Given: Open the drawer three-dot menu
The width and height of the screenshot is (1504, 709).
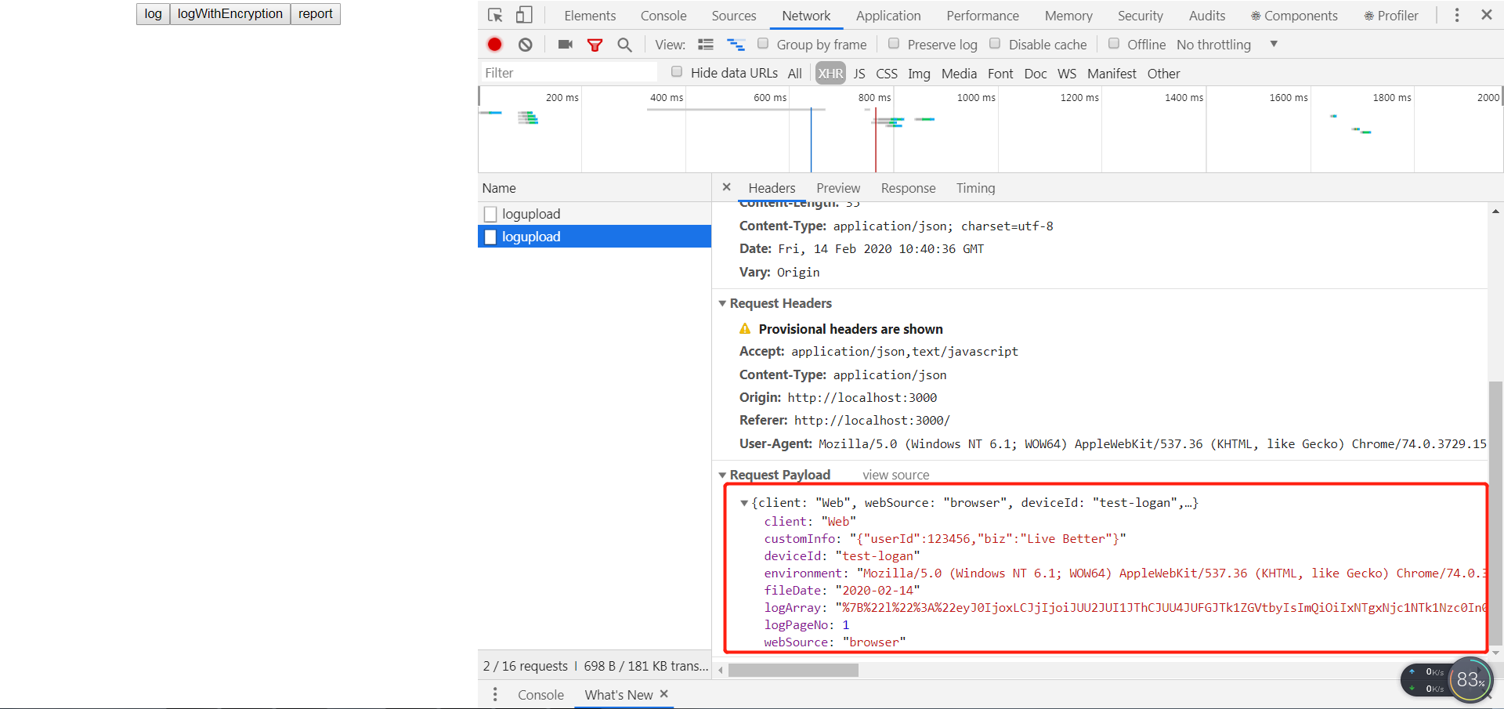Looking at the screenshot, I should click(x=495, y=695).
